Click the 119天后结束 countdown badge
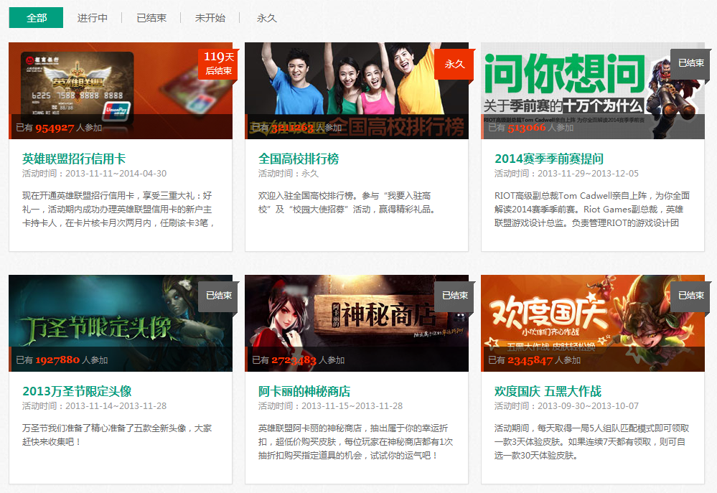 tap(219, 64)
